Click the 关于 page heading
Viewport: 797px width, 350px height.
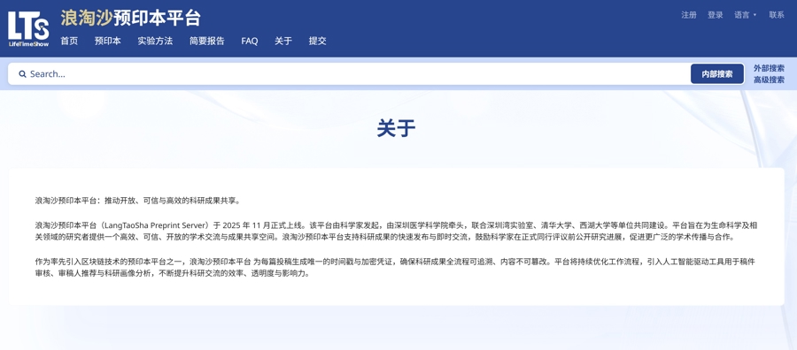tap(397, 128)
